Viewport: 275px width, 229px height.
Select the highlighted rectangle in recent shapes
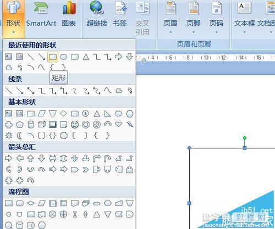point(53,57)
